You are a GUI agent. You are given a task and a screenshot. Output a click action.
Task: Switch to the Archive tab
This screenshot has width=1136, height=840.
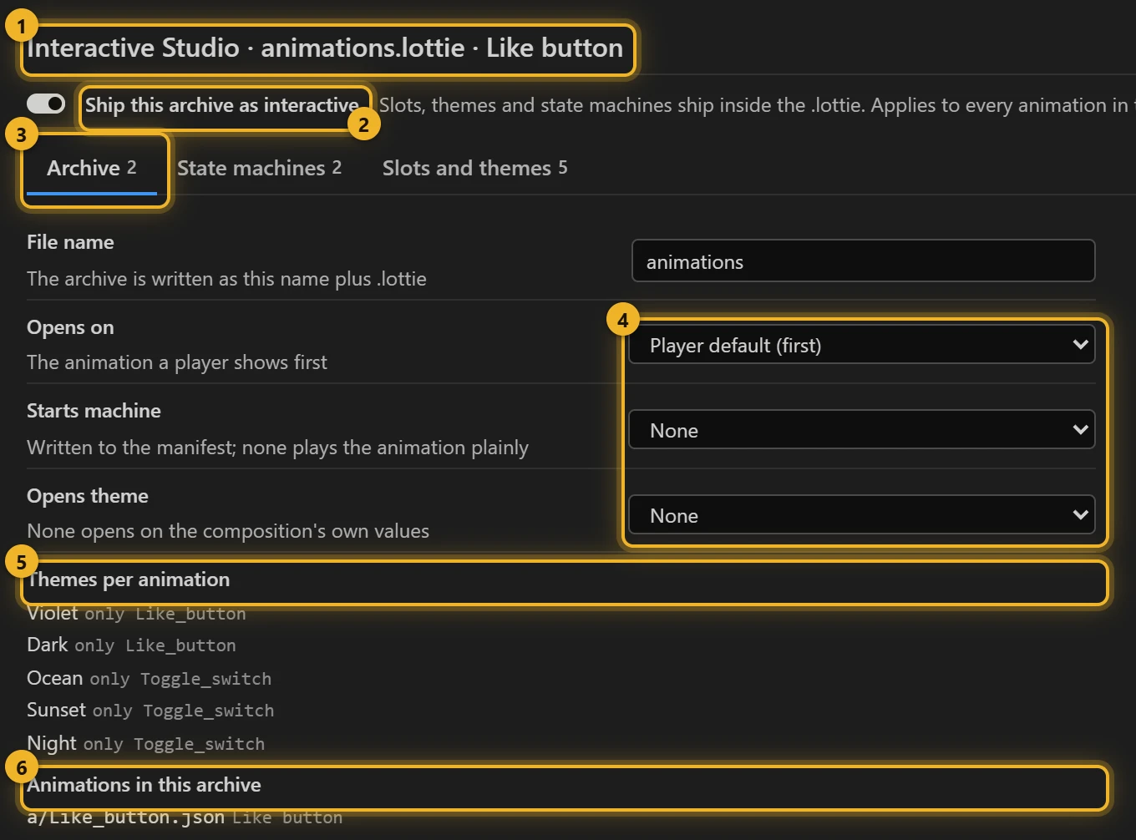coord(92,168)
